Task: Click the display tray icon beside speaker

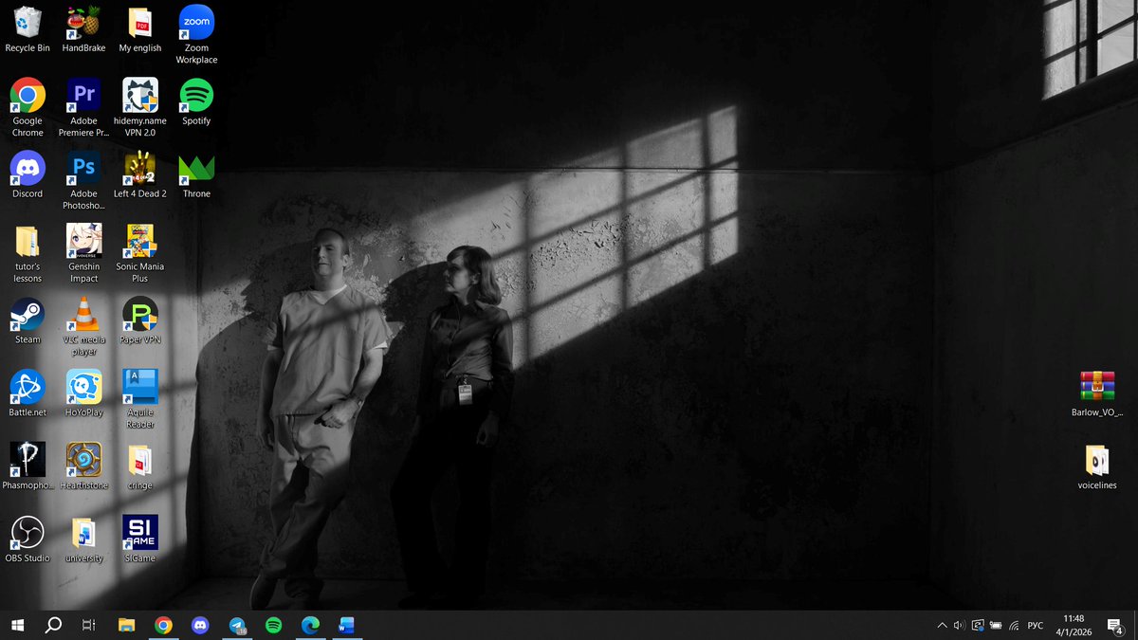Action: pyautogui.click(x=978, y=626)
